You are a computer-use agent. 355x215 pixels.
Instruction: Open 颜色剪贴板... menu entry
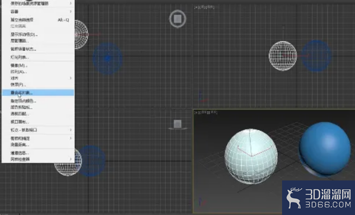(38, 107)
